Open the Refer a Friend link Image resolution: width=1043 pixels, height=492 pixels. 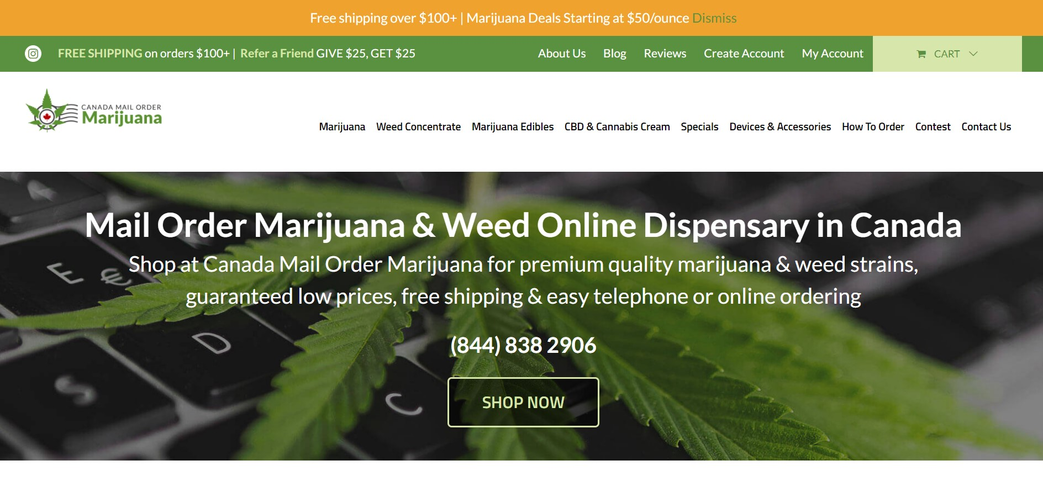277,54
